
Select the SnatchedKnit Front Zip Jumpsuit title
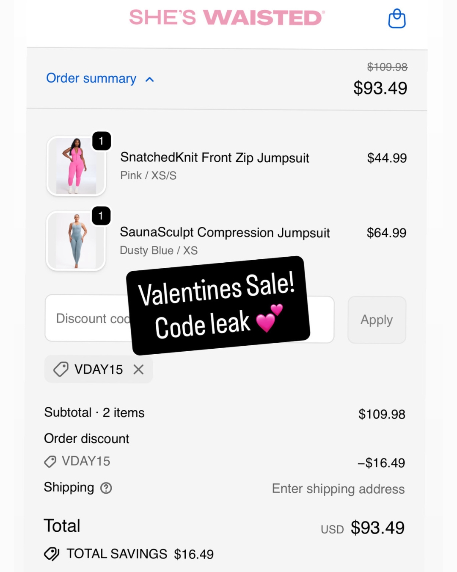(215, 158)
